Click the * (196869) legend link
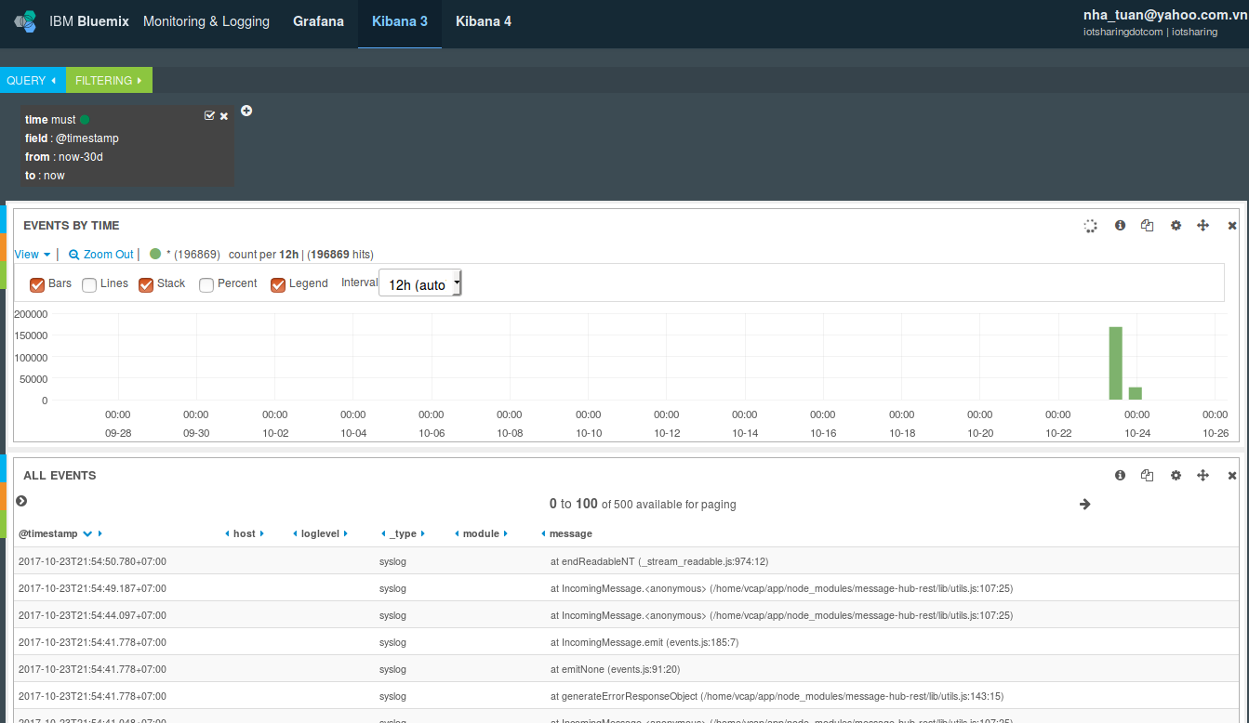1249x723 pixels. (x=189, y=254)
